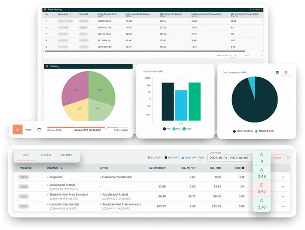Click the EU PORT orange legend marker
Viewport: 305px width, 230px height.
[149, 157]
